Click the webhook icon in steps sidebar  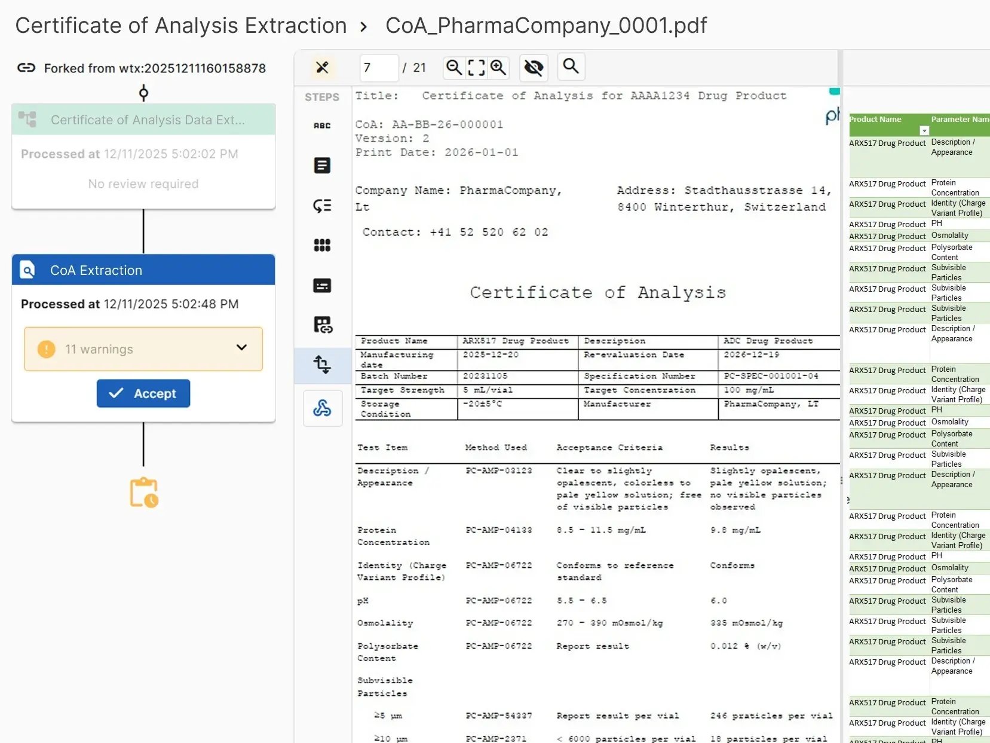322,408
